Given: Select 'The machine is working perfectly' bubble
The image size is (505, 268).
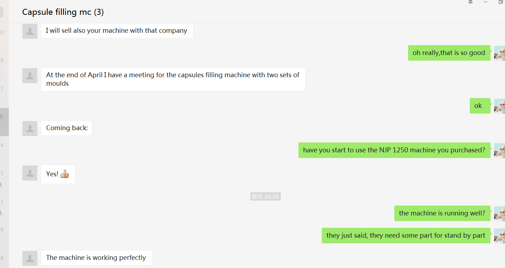Looking at the screenshot, I should pos(96,258).
